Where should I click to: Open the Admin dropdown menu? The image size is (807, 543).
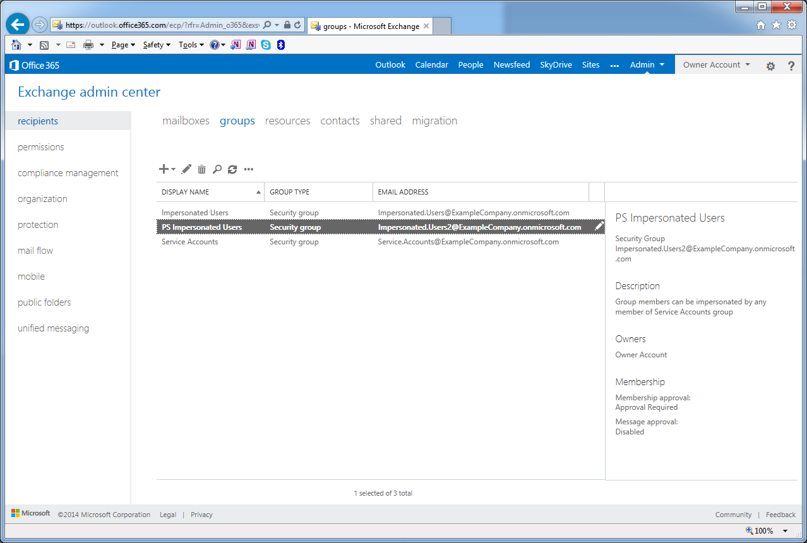(x=647, y=64)
